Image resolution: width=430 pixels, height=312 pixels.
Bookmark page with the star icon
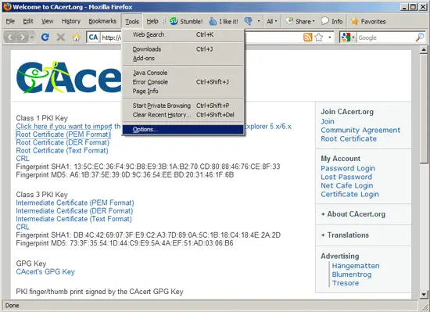coord(319,37)
